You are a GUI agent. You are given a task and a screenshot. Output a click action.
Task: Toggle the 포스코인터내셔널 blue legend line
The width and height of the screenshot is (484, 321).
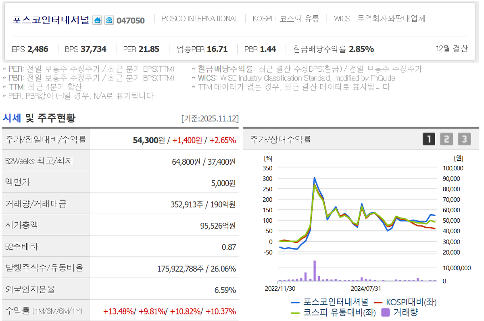pos(330,302)
